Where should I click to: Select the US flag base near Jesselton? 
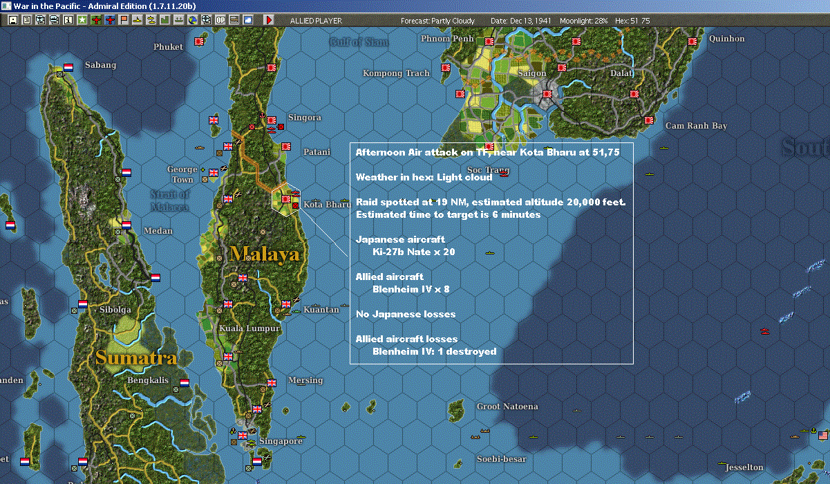(822, 435)
